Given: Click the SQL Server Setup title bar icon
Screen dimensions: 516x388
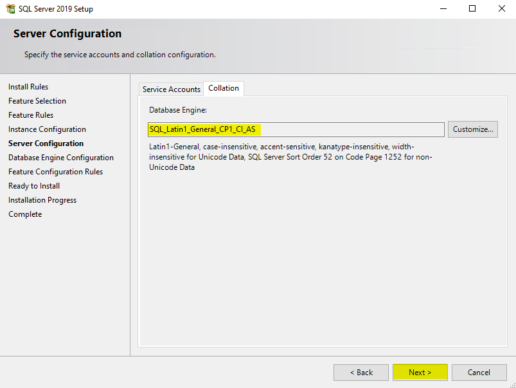Looking at the screenshot, I should pyautogui.click(x=10, y=9).
